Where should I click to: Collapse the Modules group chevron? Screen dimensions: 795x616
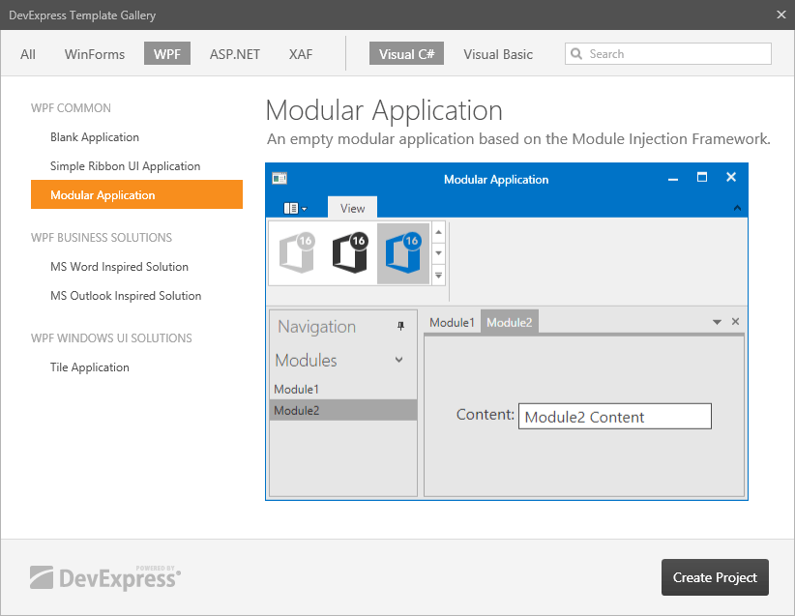[x=399, y=360]
